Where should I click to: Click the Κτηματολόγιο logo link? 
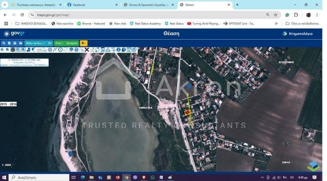point(298,34)
